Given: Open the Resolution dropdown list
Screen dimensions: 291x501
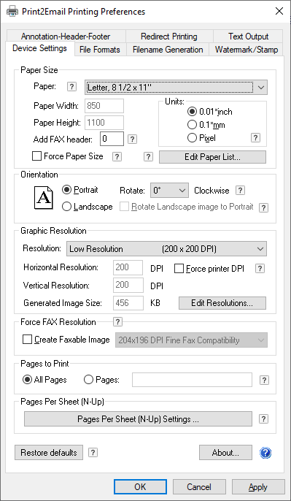Looking at the screenshot, I should (x=166, y=249).
